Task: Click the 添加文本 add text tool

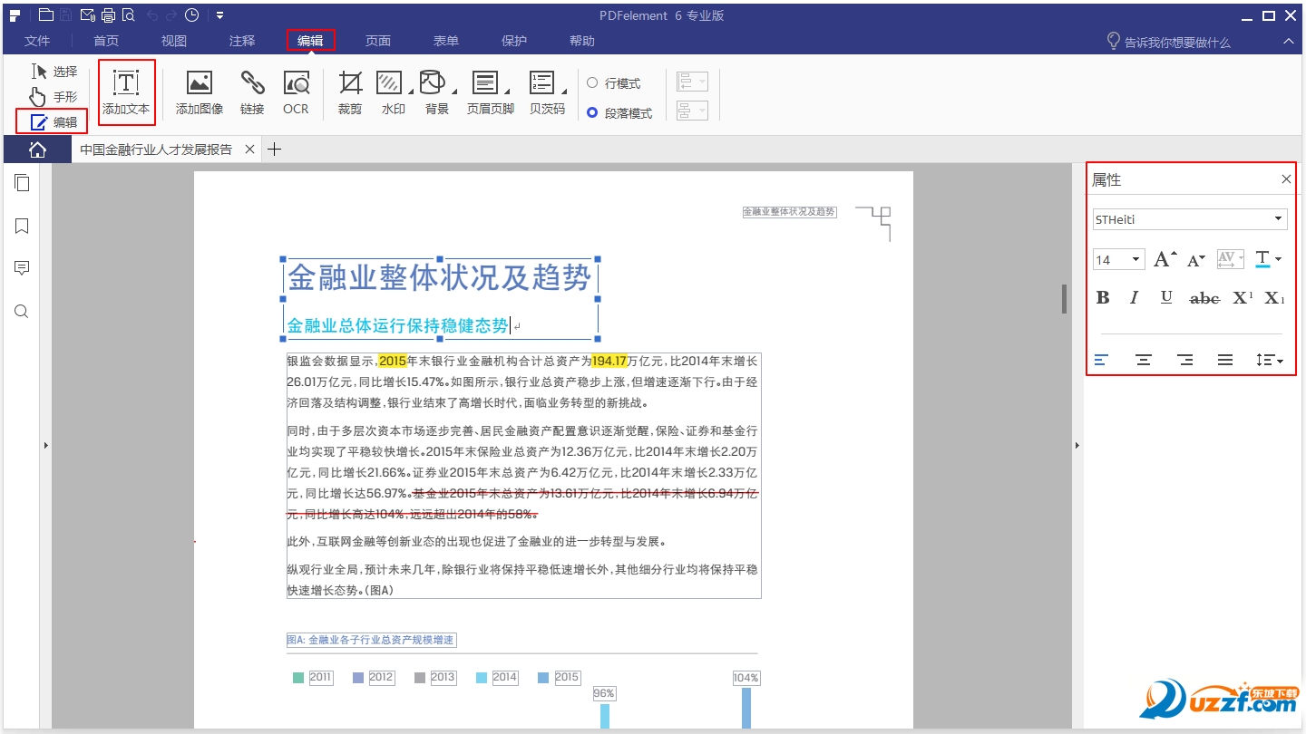Action: click(126, 92)
